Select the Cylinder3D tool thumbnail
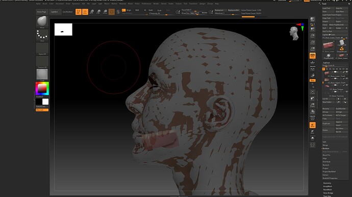352x197 pixels. (x=342, y=43)
